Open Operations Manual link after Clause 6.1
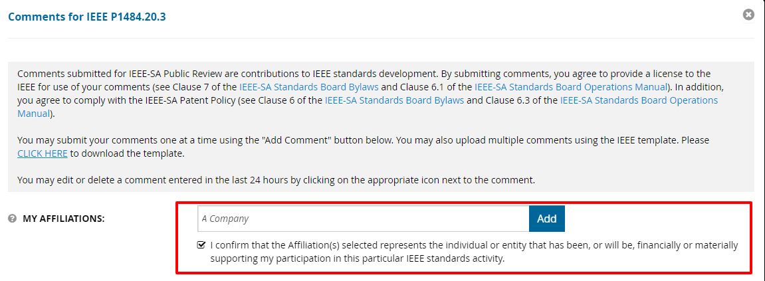 pos(570,87)
